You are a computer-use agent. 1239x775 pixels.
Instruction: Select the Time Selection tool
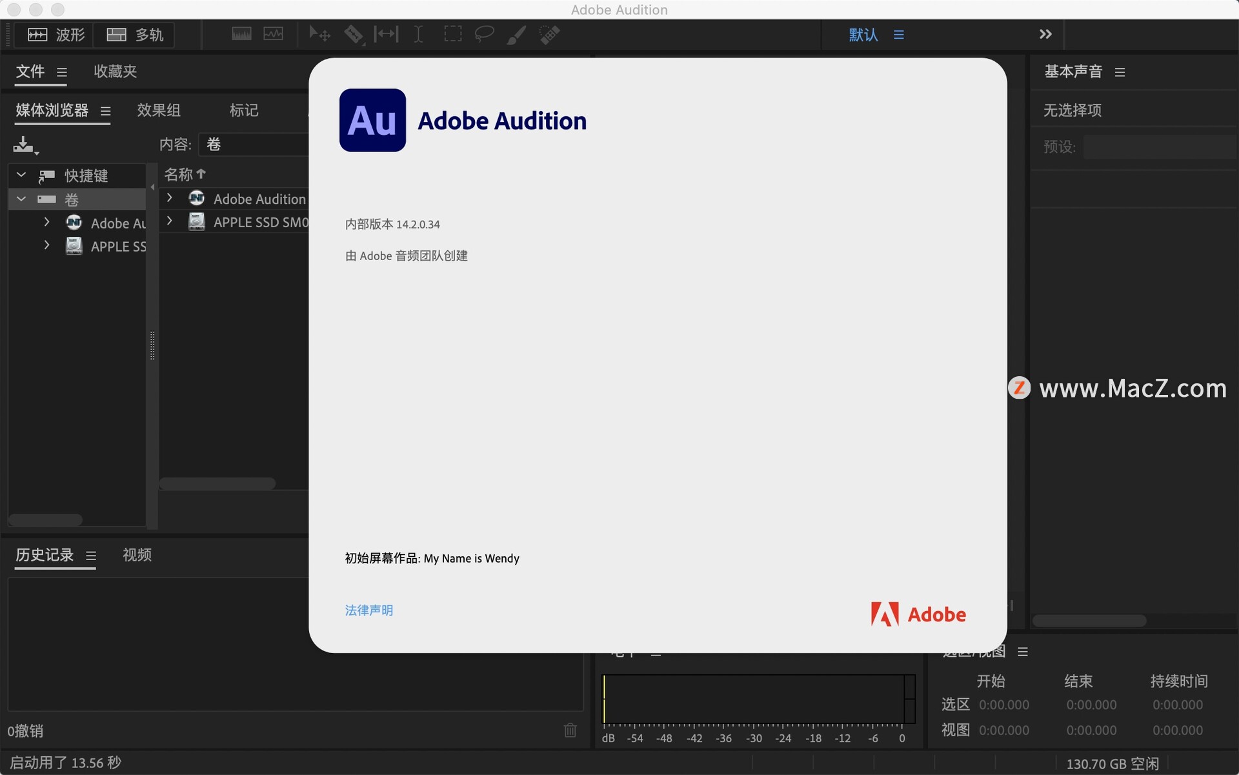coord(418,34)
